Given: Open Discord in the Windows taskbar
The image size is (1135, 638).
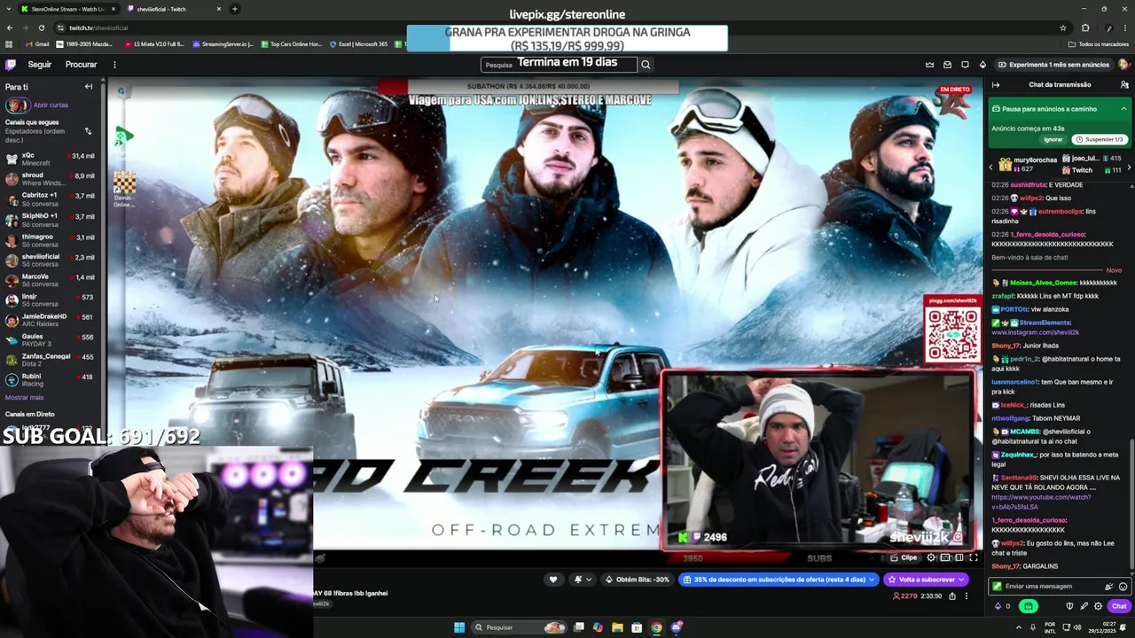Looking at the screenshot, I should (676, 627).
